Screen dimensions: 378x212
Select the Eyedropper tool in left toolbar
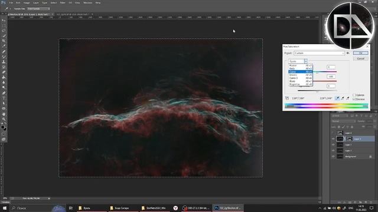4,46
